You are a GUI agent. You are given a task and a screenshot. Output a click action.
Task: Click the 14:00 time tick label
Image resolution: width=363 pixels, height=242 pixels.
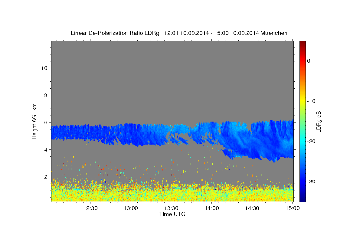click(211, 208)
